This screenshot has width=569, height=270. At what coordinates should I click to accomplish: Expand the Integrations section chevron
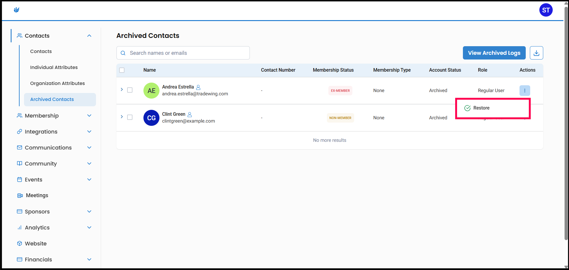pyautogui.click(x=89, y=131)
